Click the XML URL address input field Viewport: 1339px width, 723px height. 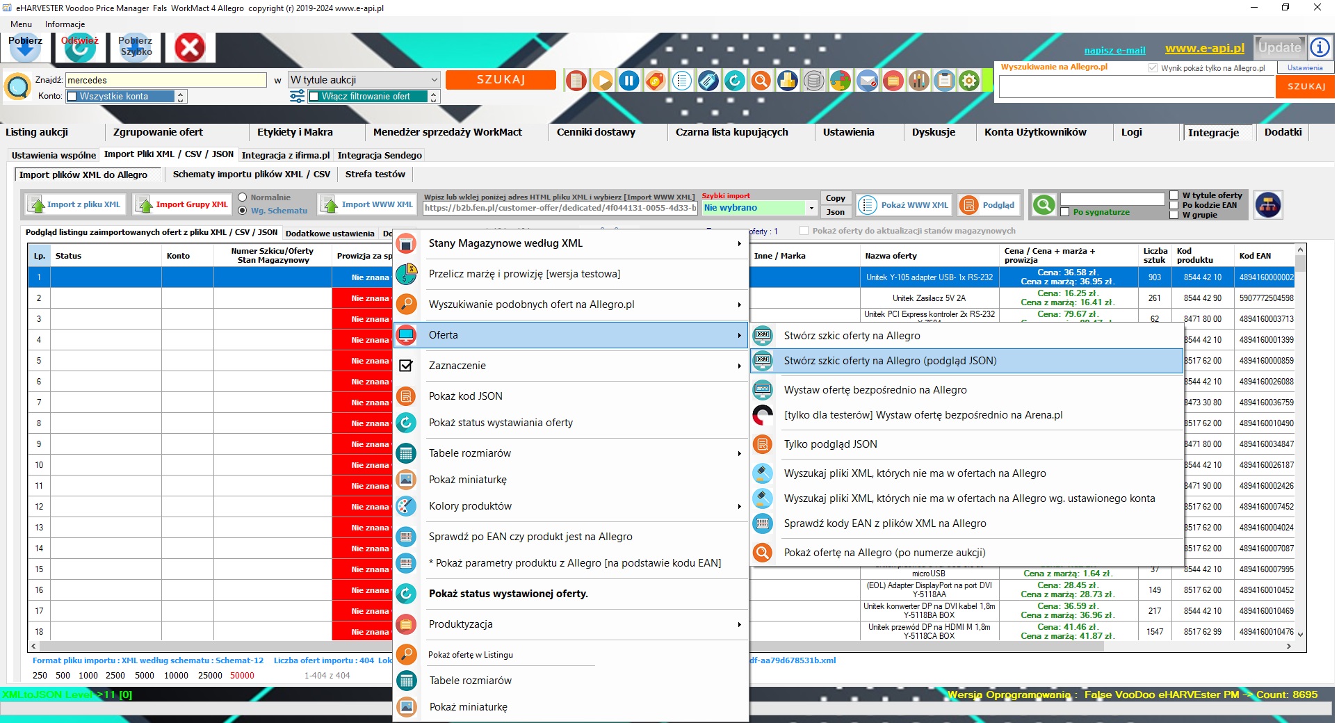click(x=560, y=208)
